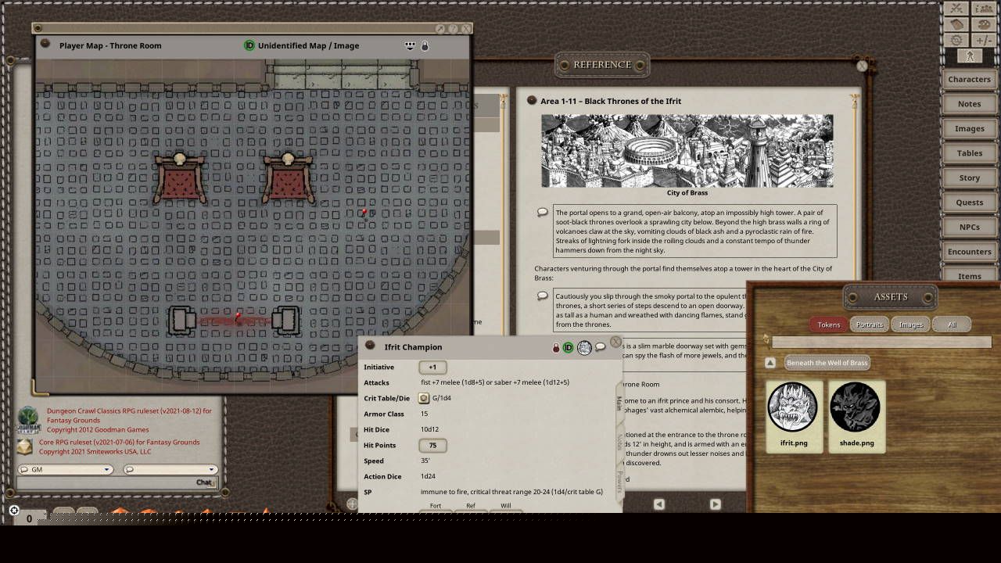The image size is (1001, 563).
Task: Open the Colors palette icon
Action: 983,24
